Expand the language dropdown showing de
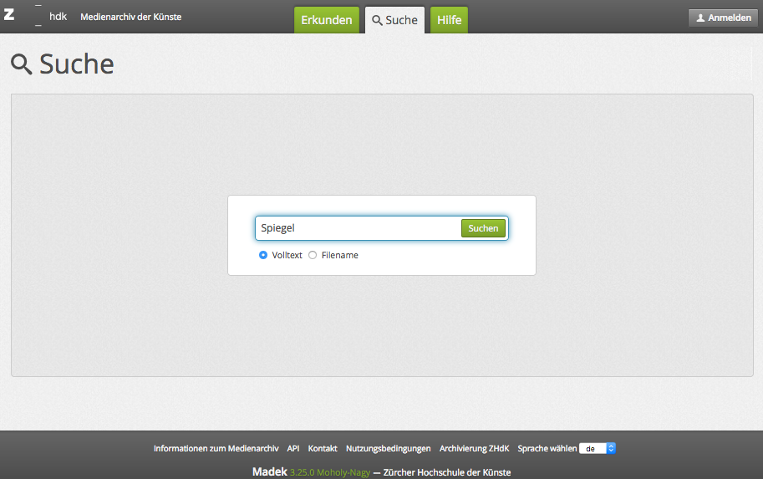Viewport: 763px width, 479px height. (x=598, y=449)
